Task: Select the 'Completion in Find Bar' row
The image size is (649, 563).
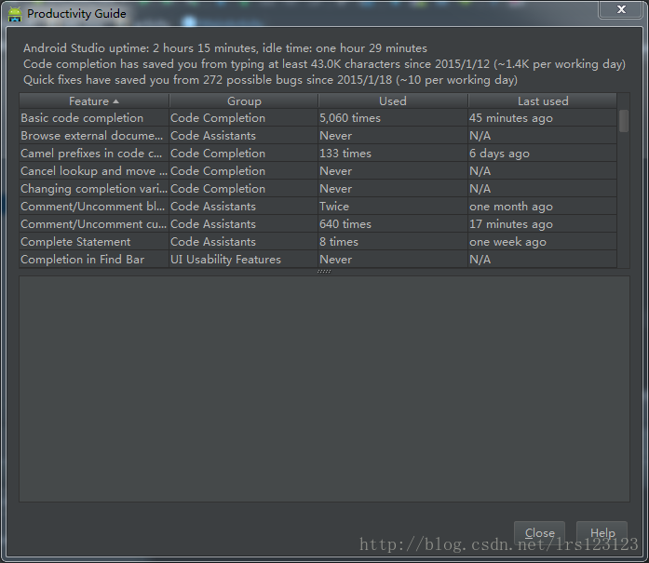Action: pyautogui.click(x=318, y=260)
